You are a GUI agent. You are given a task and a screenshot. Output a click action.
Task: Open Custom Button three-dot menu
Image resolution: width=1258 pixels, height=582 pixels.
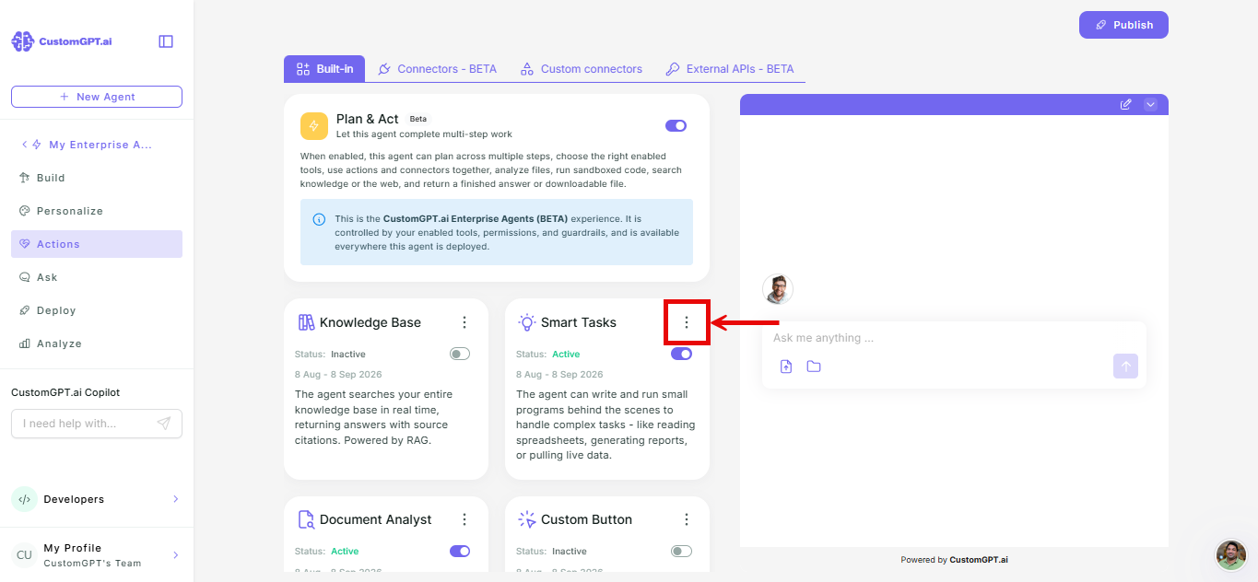pos(686,519)
